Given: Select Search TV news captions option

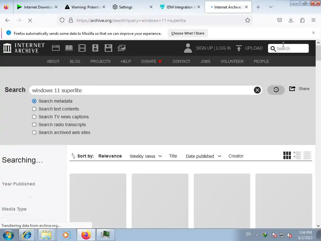Looking at the screenshot, I should [34, 117].
